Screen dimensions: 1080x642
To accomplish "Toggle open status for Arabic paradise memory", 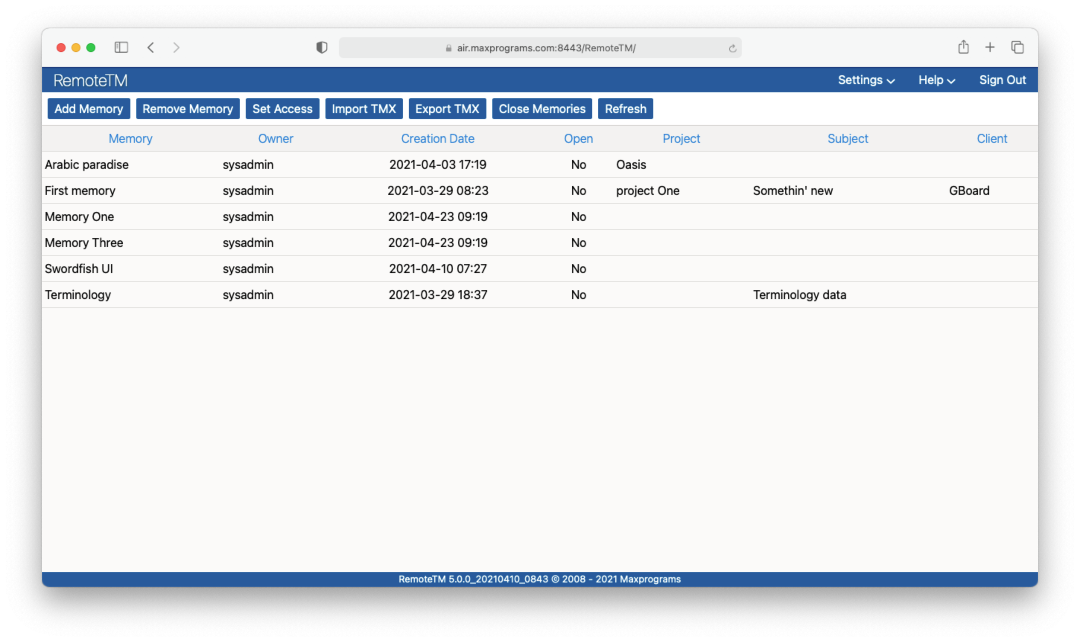I will tap(578, 164).
